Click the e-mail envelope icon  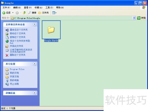pyautogui.click(x=7, y=50)
